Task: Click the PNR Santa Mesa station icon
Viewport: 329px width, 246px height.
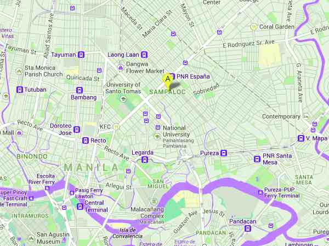Action: click(x=257, y=159)
